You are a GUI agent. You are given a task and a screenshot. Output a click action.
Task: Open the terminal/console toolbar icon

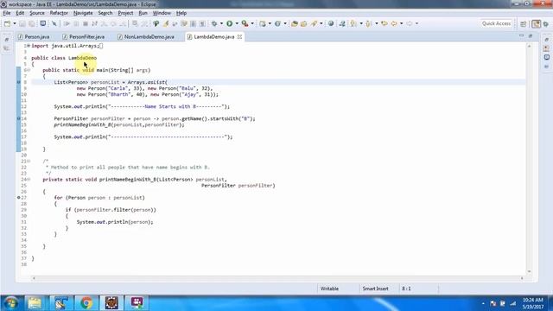click(42, 23)
